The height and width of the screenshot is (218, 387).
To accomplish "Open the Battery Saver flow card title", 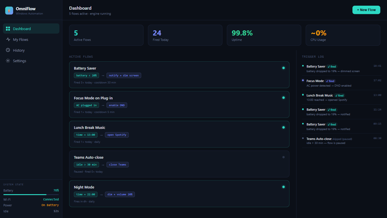I will pyautogui.click(x=85, y=68).
